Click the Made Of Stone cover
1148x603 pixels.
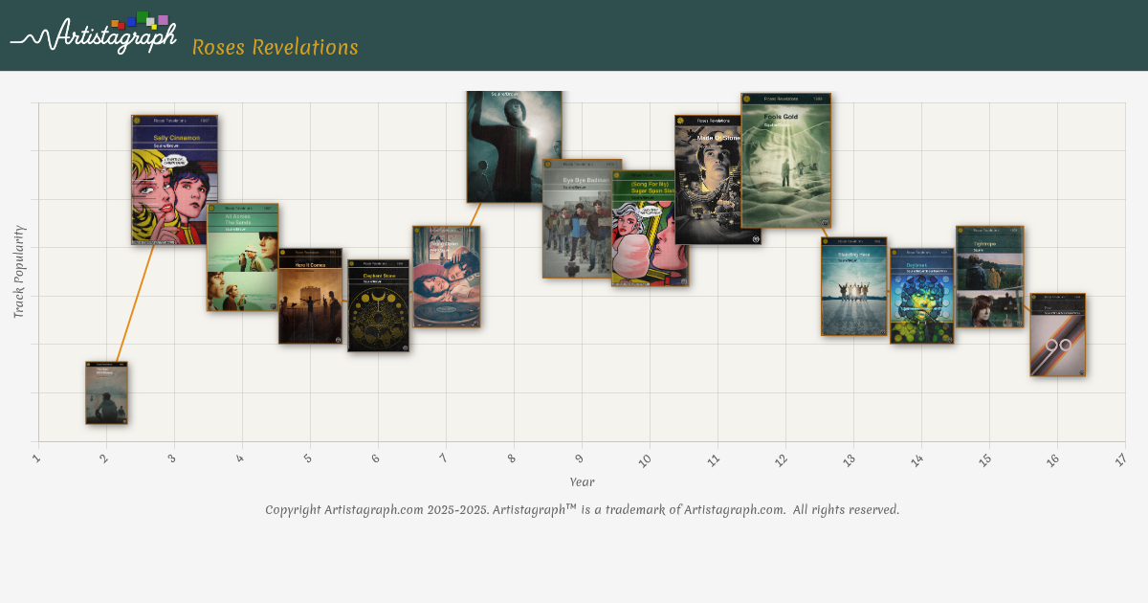tap(717, 180)
